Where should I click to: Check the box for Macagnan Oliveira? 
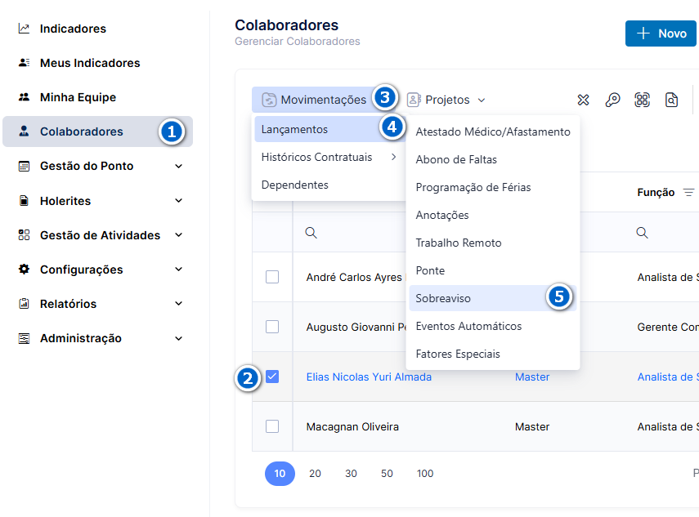point(272,426)
